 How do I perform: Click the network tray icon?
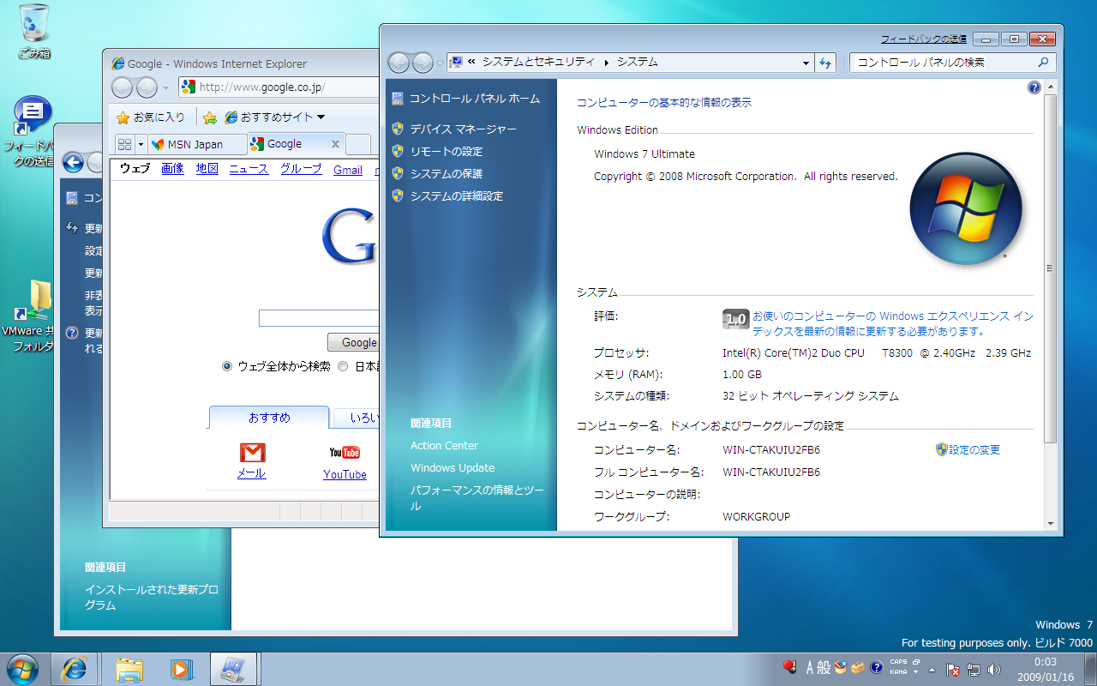(x=974, y=669)
